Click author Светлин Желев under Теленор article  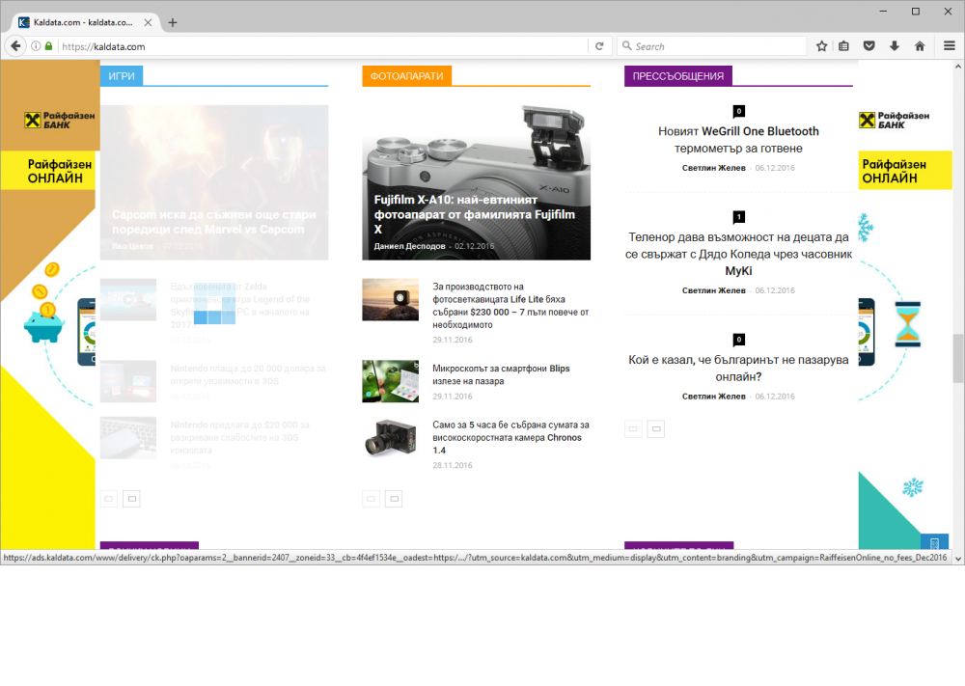coord(713,290)
